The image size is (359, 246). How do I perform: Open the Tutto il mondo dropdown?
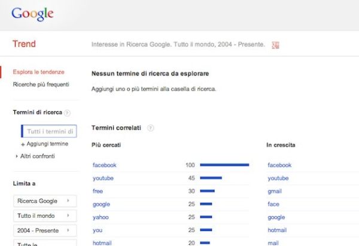44,216
